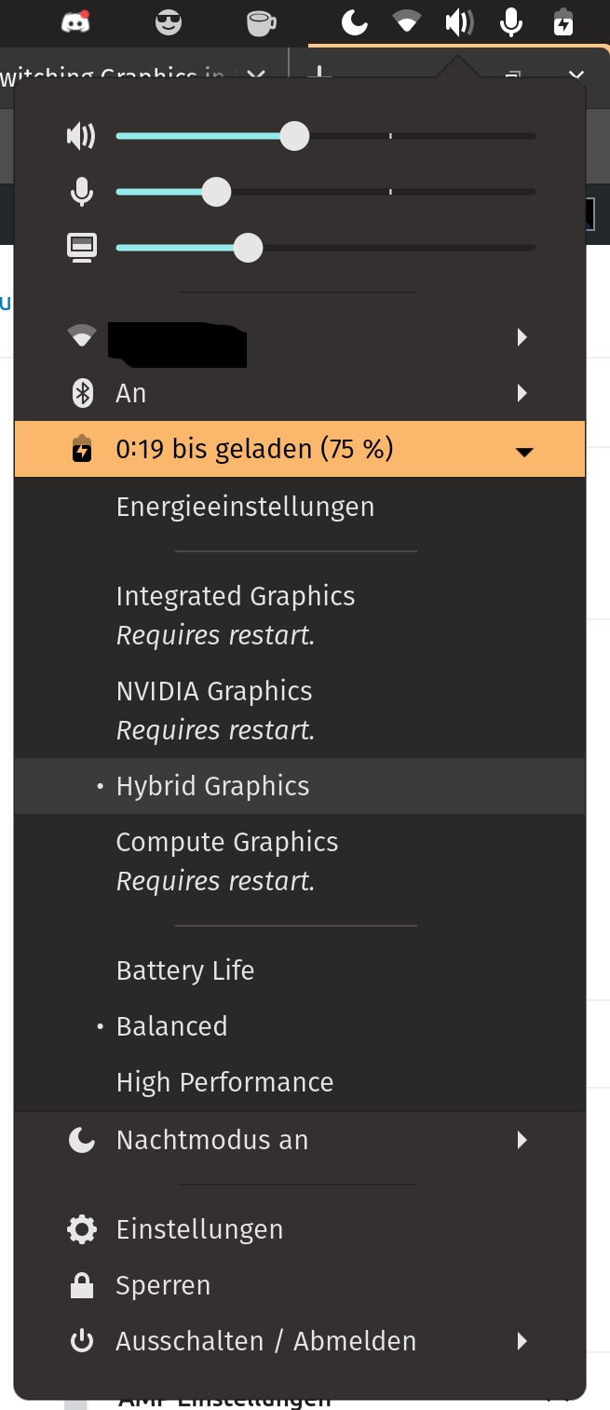Image resolution: width=610 pixels, height=1410 pixels.
Task: Close the Switching Graphics browser tab
Action: click(255, 77)
